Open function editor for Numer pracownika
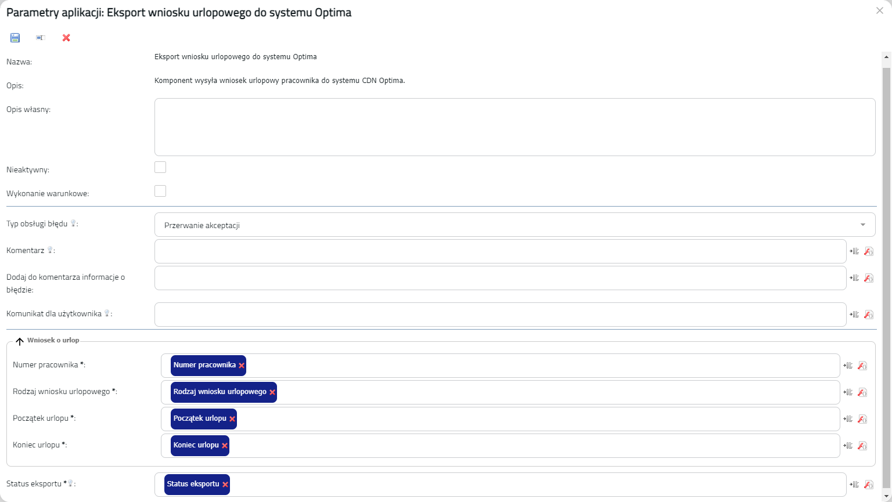The image size is (892, 502). (x=862, y=366)
